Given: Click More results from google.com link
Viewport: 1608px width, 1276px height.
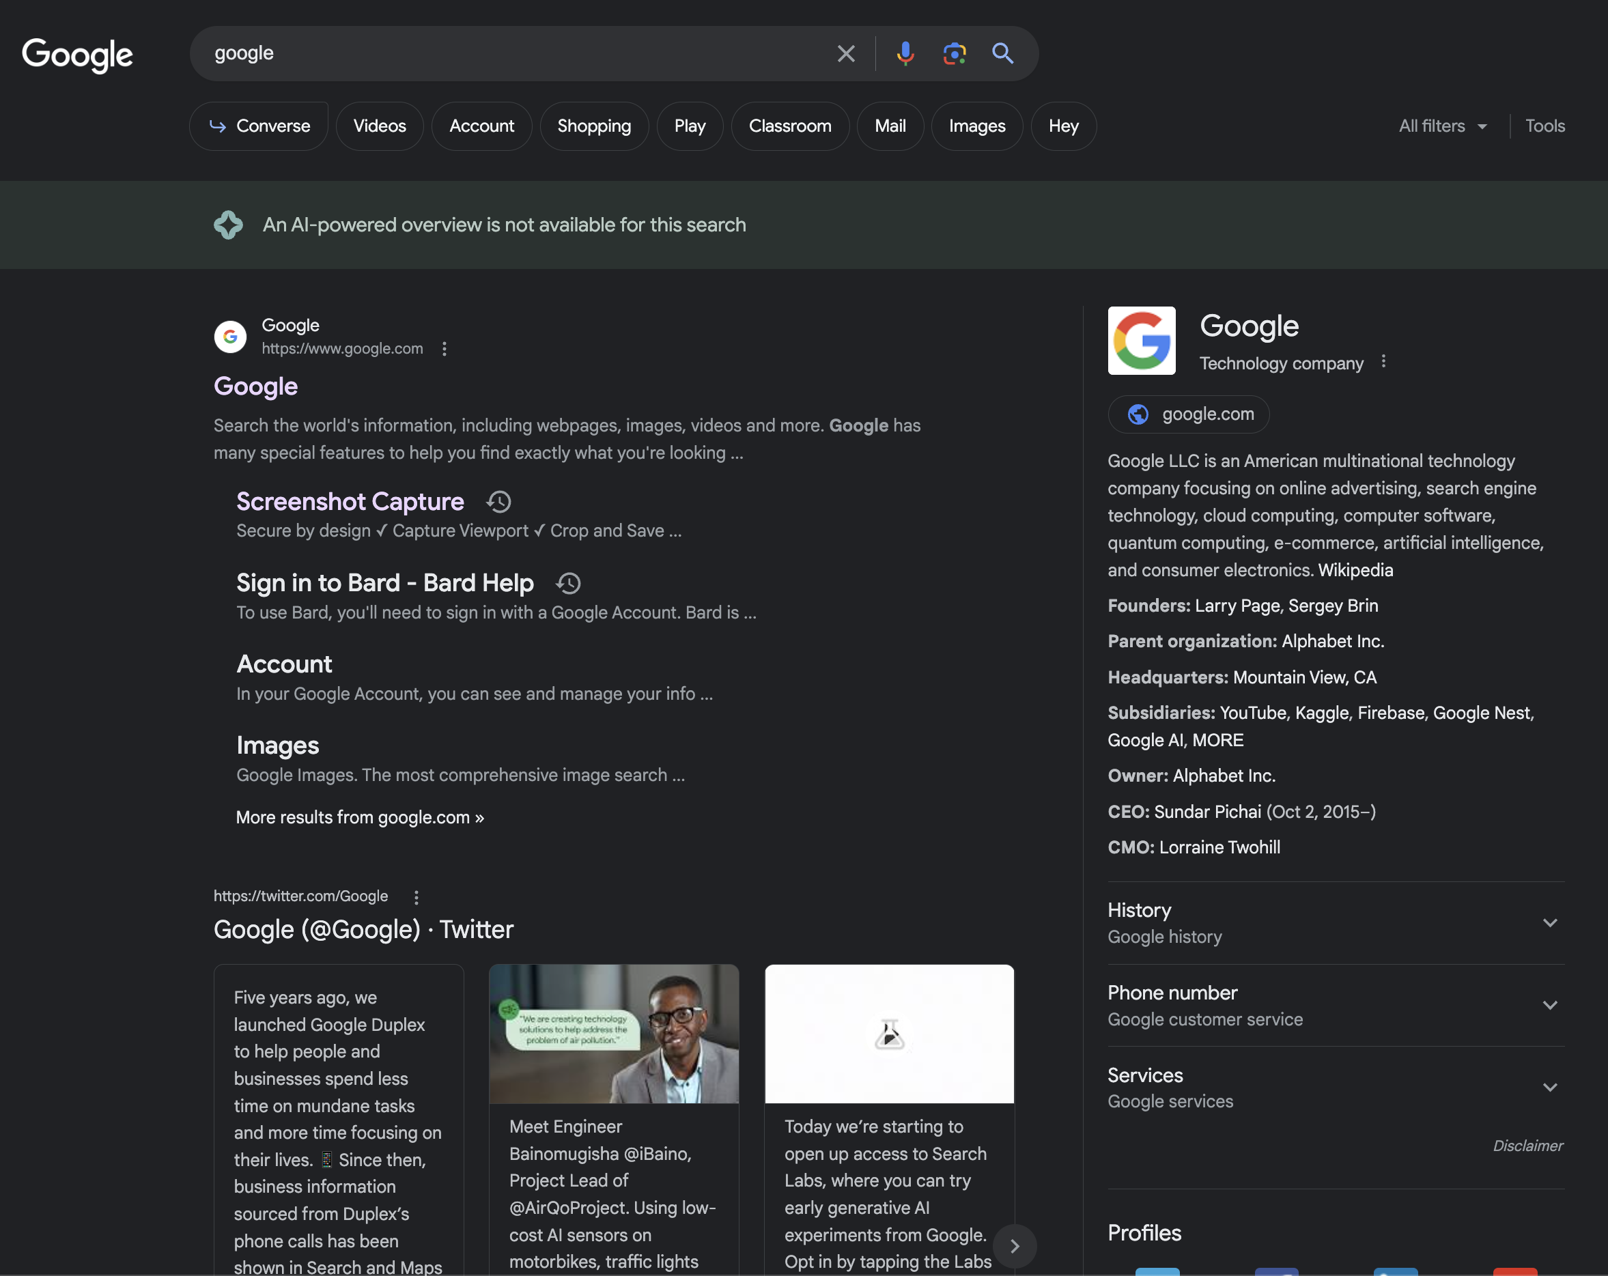Looking at the screenshot, I should tap(361, 817).
